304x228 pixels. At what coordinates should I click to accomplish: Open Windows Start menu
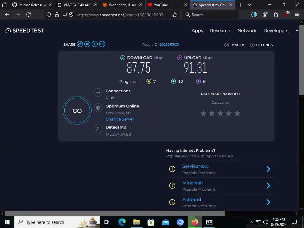point(7,222)
